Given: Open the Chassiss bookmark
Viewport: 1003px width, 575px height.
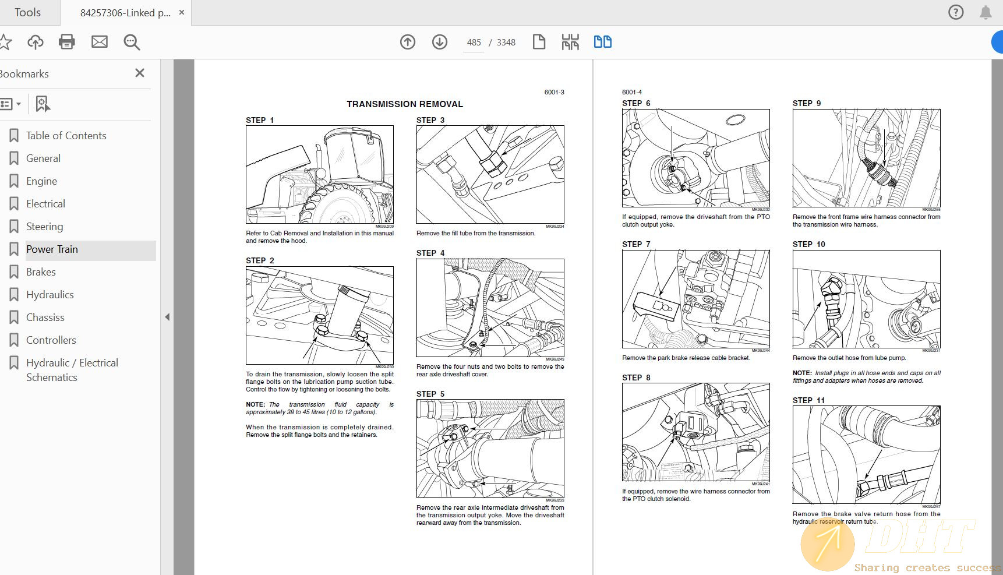Looking at the screenshot, I should [x=45, y=318].
